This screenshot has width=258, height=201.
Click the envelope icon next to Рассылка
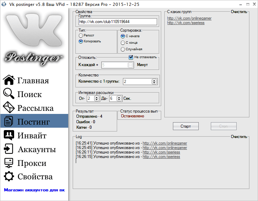coord(9,107)
